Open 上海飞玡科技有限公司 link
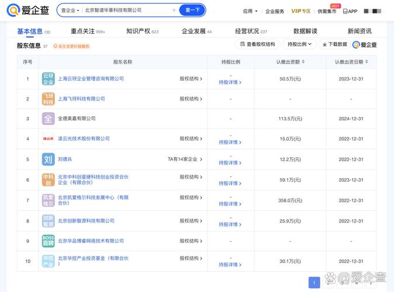 [81, 99]
